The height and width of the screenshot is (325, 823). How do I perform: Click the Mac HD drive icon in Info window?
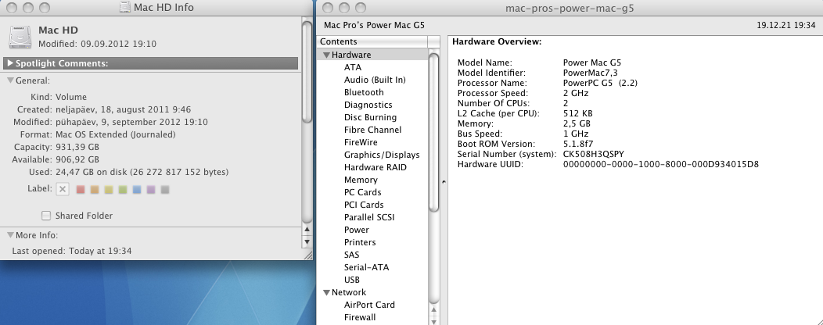coord(20,37)
